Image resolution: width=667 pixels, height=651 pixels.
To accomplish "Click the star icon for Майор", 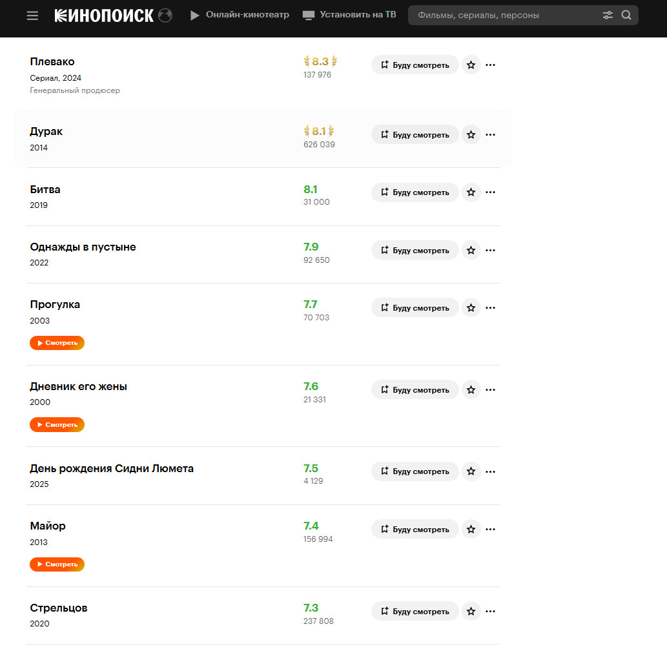I will point(471,529).
